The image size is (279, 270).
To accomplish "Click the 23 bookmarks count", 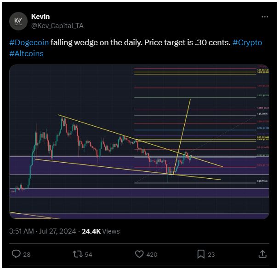I will tap(211, 254).
